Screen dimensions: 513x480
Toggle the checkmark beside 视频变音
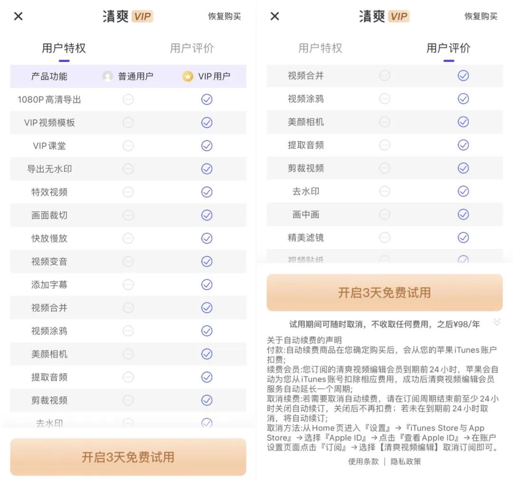[206, 261]
